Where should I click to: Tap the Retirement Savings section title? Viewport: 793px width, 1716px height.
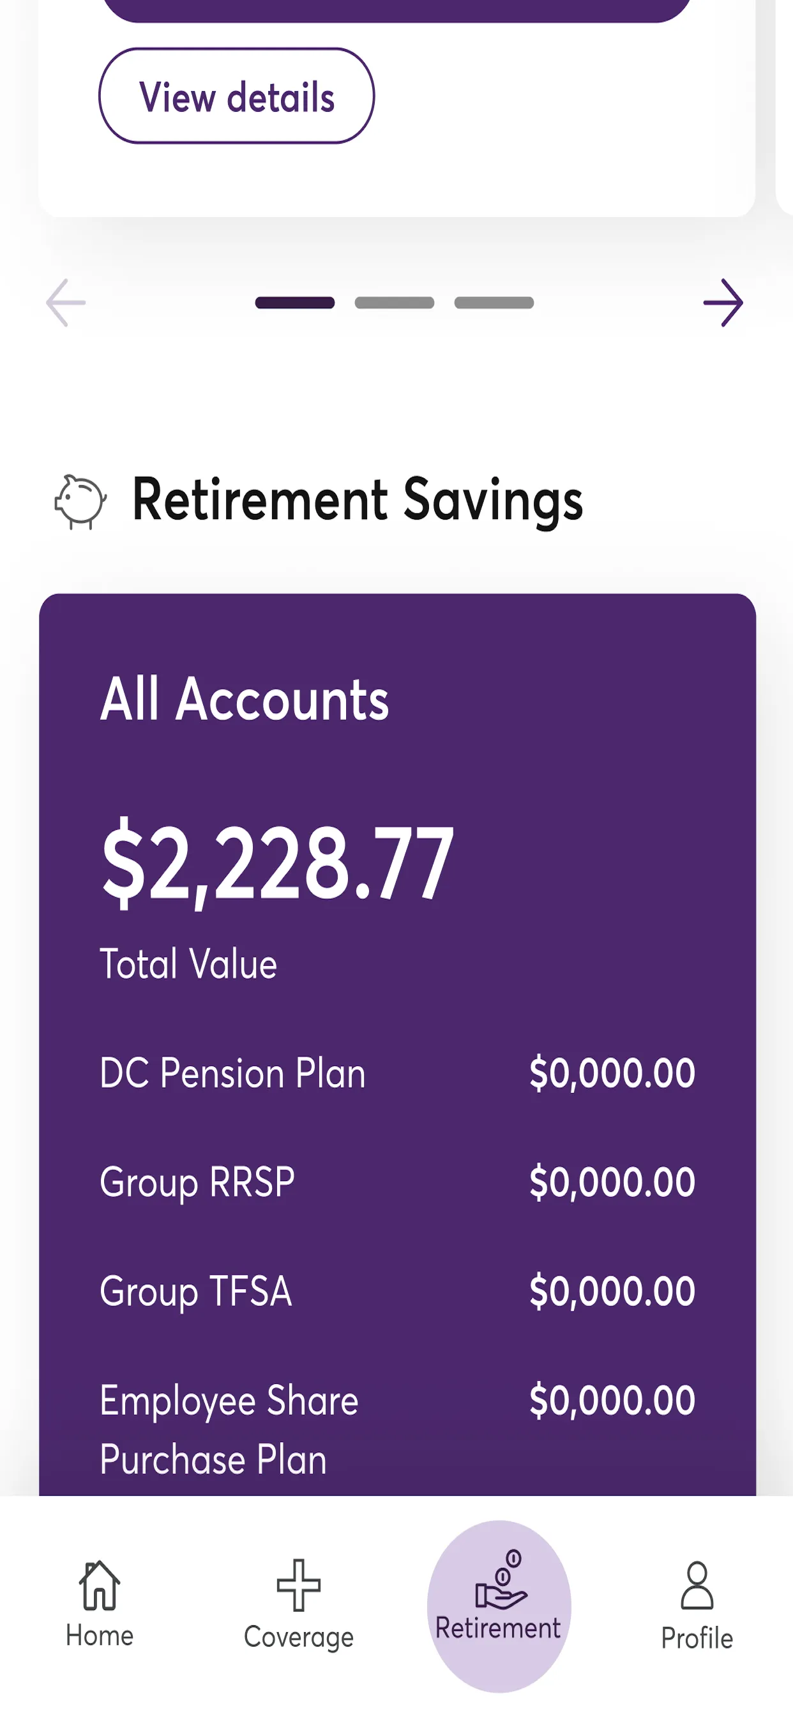[x=358, y=501]
